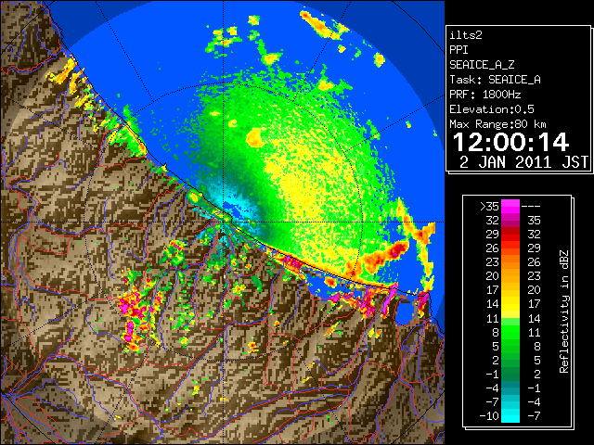Click the yellow 14 dBZ legend swatch
This screenshot has width=594, height=445.
point(510,304)
